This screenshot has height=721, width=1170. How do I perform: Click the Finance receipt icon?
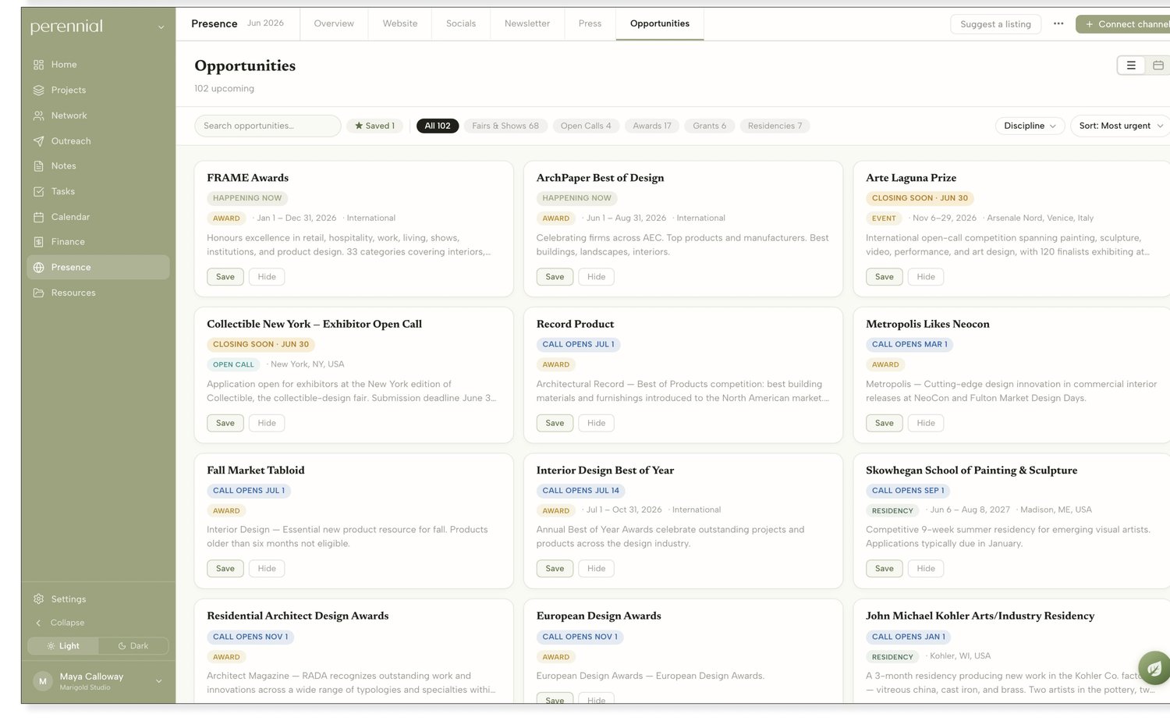38,242
